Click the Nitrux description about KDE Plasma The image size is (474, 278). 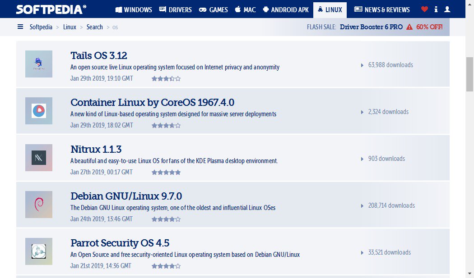pos(174,160)
